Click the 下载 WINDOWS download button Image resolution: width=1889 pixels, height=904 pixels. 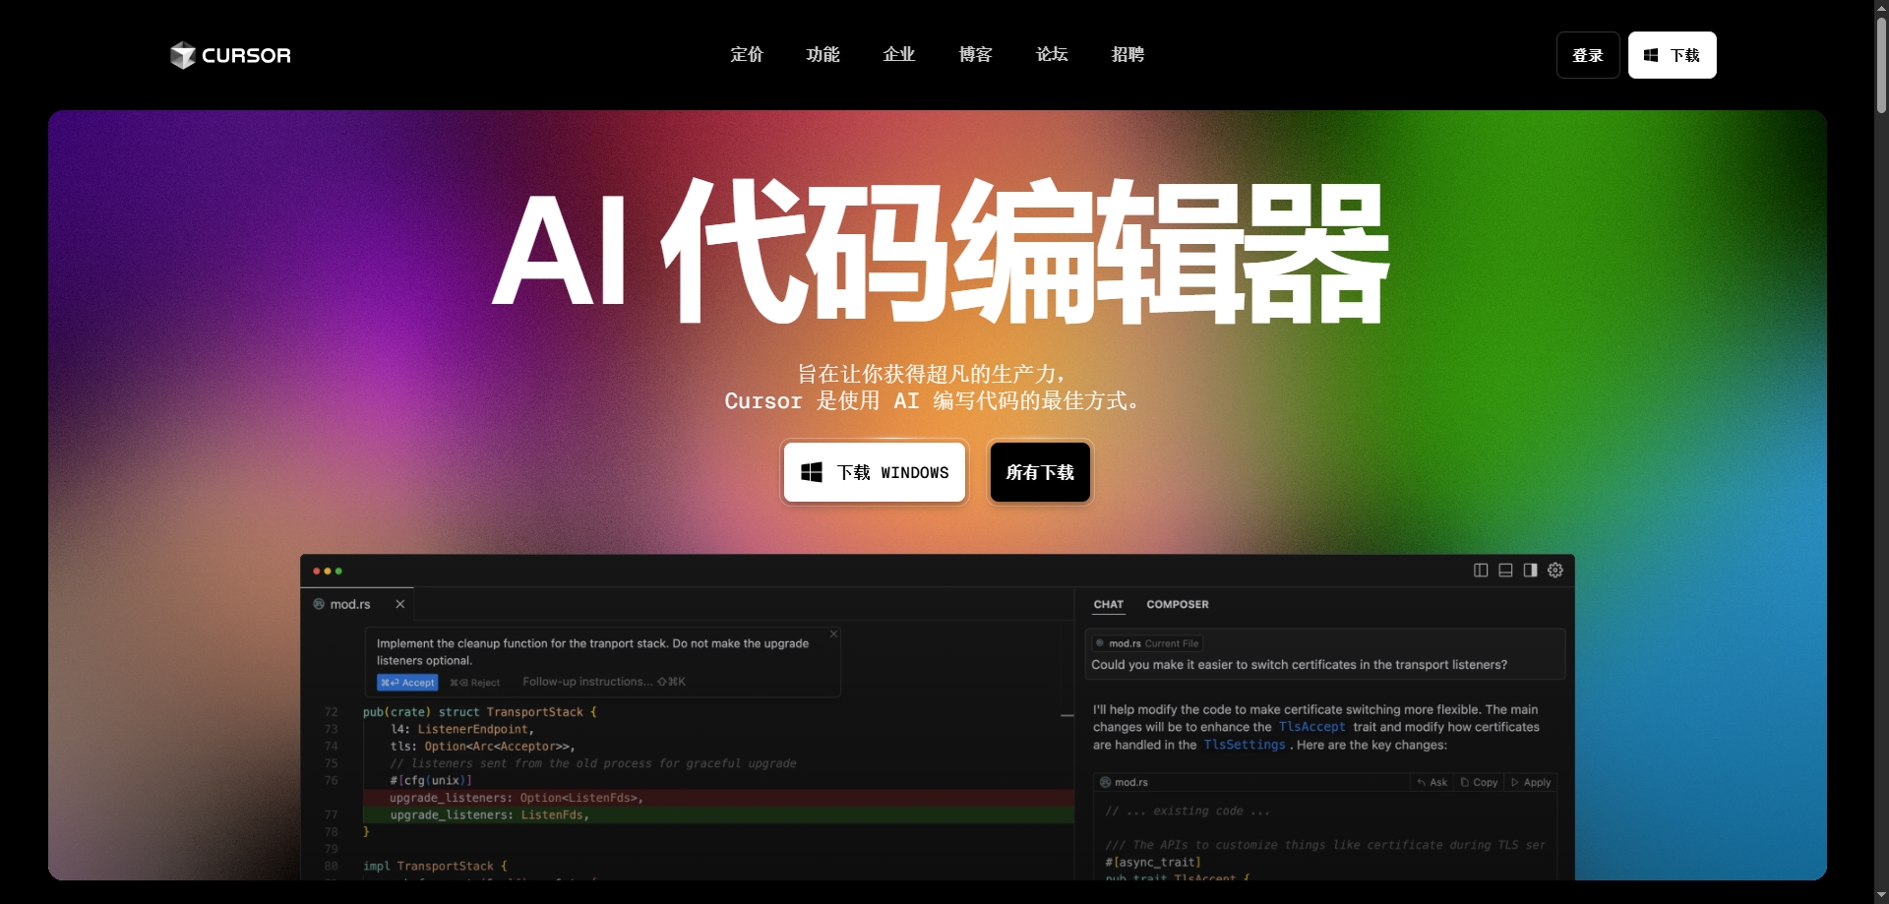click(x=875, y=472)
